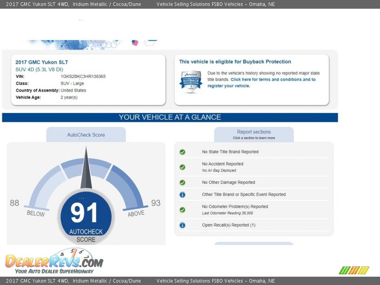Click the 91 AutoCheck Score circle
The height and width of the screenshot is (285, 380).
point(86,217)
